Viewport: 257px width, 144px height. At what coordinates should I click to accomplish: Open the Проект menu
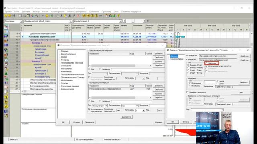pyautogui.click(x=8, y=12)
